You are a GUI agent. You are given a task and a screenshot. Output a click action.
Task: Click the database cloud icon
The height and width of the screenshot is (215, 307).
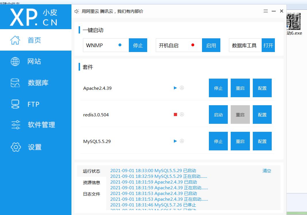tap(15, 83)
